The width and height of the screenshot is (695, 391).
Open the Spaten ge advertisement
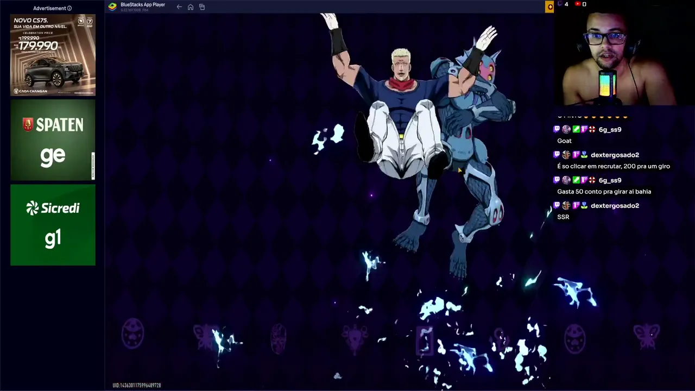click(x=53, y=140)
